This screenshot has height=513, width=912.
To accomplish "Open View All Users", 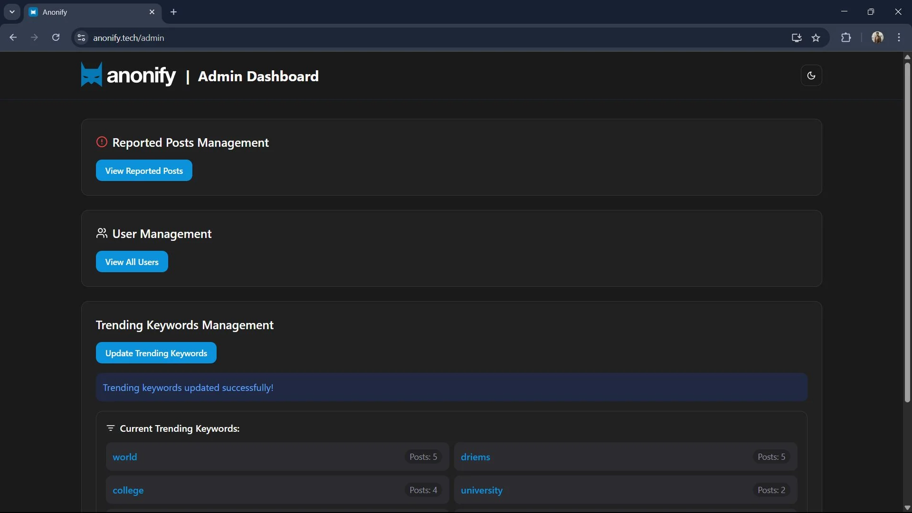I will tap(132, 262).
